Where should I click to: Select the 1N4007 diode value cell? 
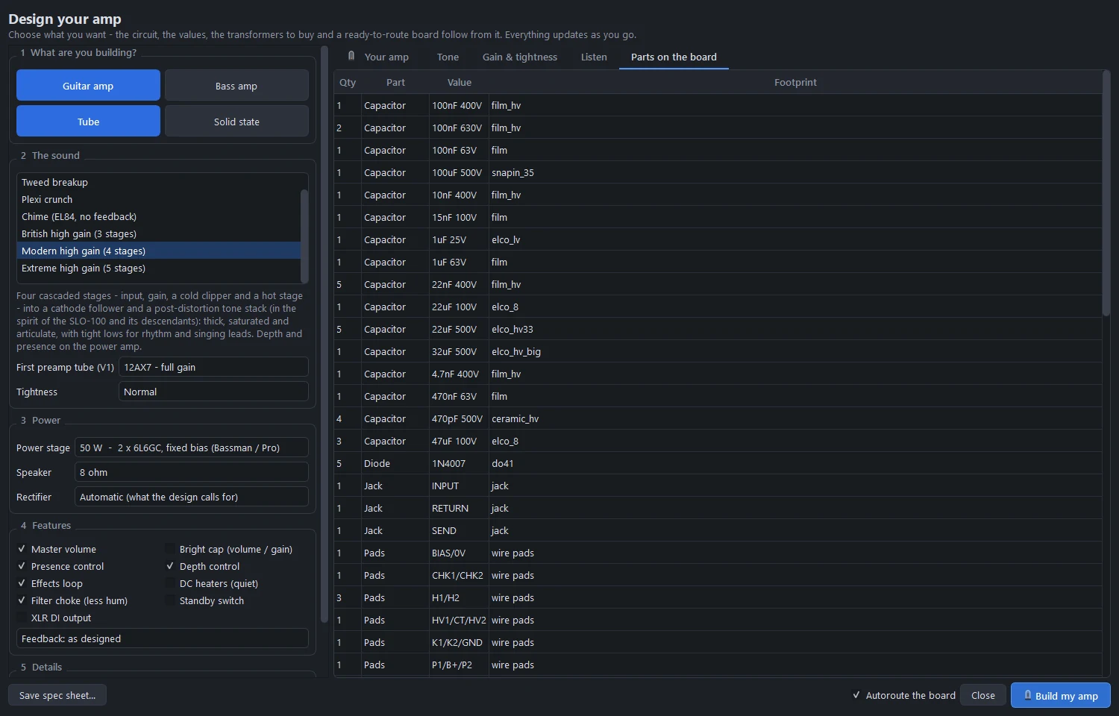[x=459, y=463]
